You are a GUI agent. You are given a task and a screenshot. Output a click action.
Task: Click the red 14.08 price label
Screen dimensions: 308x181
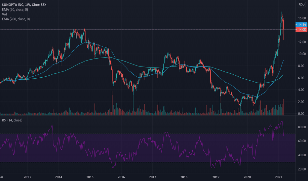[301, 29]
